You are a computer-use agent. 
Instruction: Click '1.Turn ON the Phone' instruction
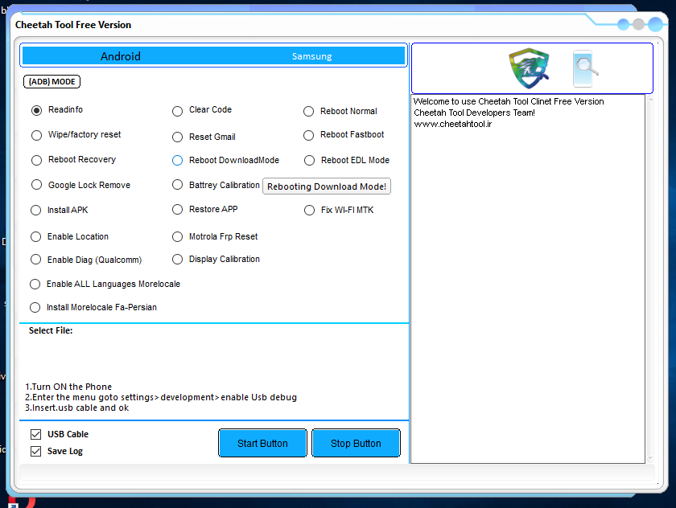[x=68, y=387]
